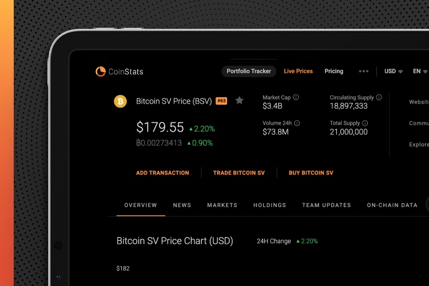Switch to the NEWS tab
The width and height of the screenshot is (429, 286).
tap(182, 205)
